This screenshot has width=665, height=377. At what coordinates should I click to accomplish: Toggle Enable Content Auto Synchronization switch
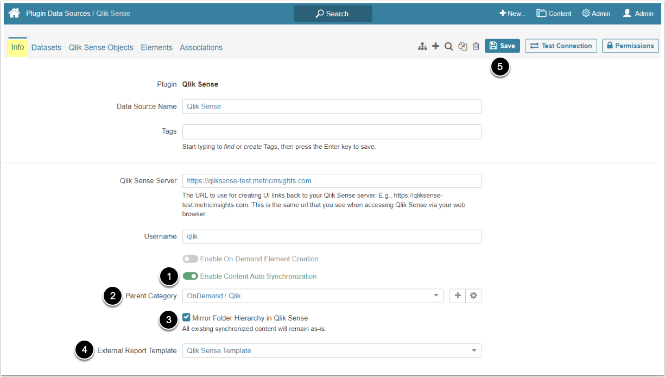(190, 277)
